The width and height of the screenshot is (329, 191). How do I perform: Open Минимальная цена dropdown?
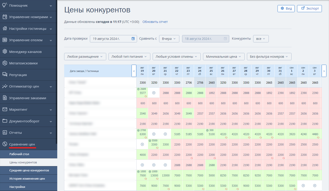click(x=224, y=56)
